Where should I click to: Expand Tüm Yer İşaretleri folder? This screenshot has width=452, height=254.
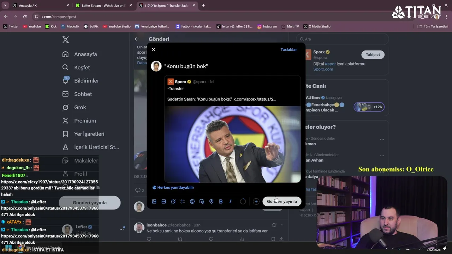(x=433, y=26)
